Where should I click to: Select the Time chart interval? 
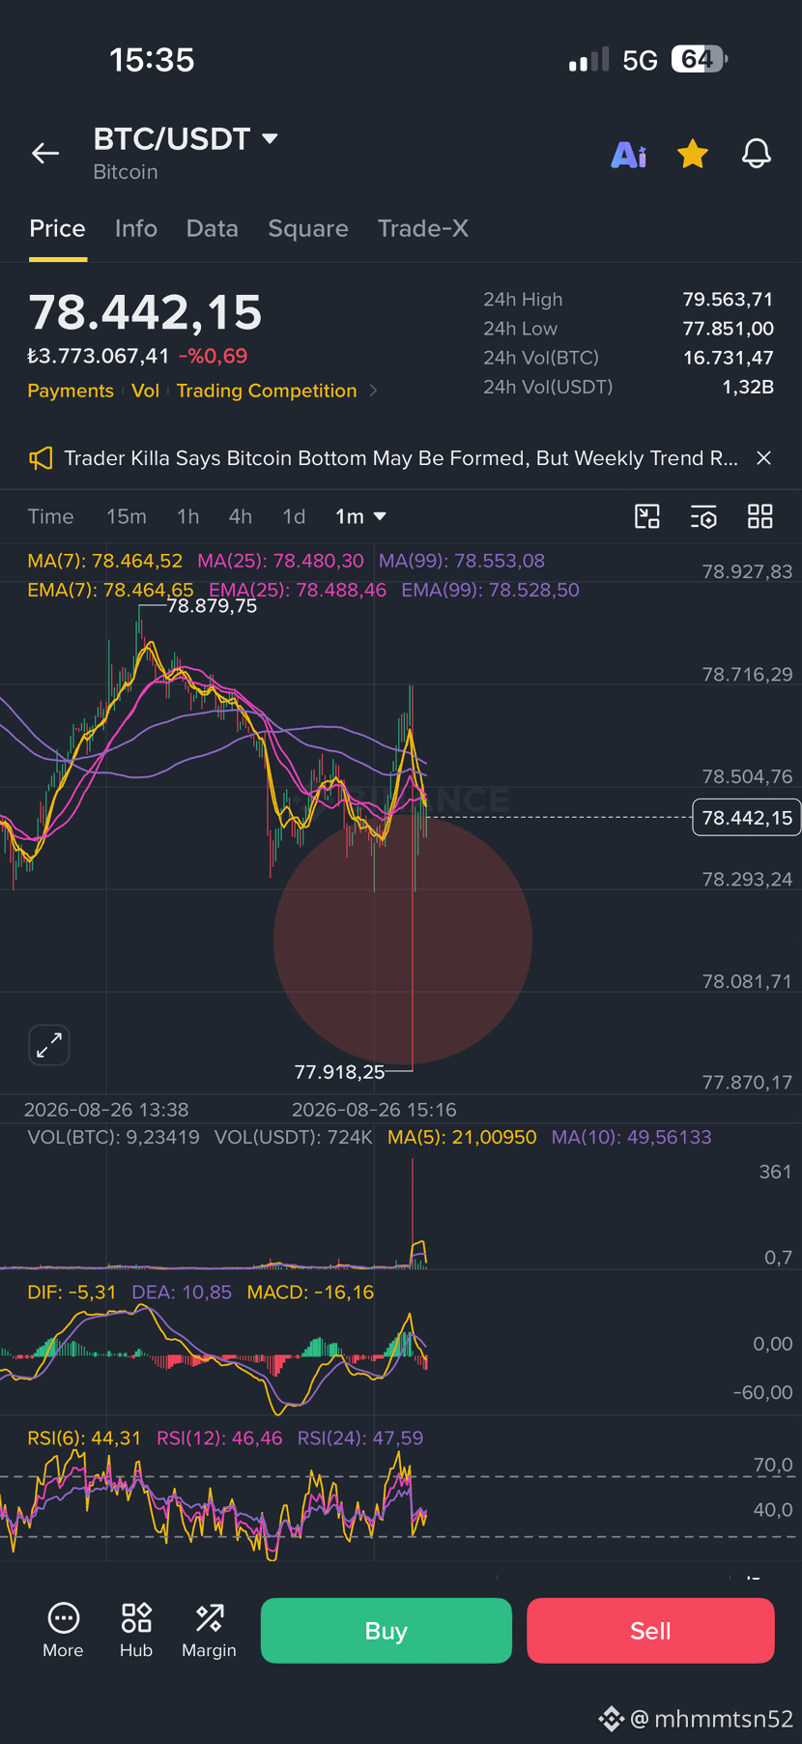(50, 516)
